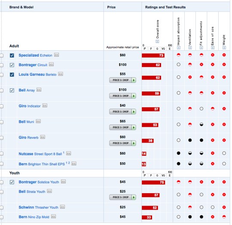The width and height of the screenshot is (232, 225).
Task: Open the Bontrager Circuit link
Action: pos(33,65)
